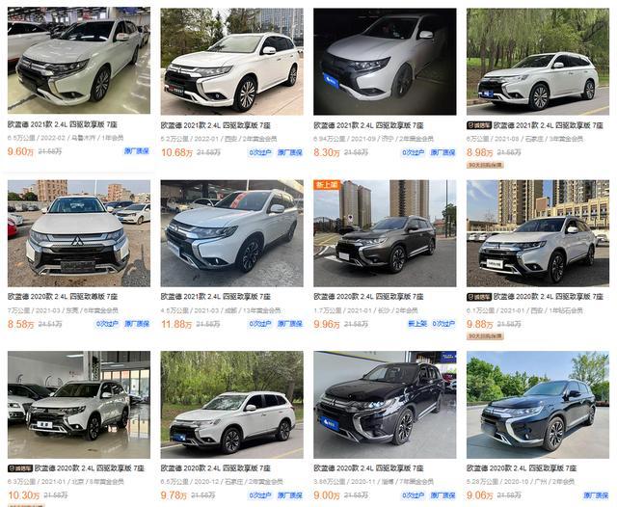
Task: Click the 诚信车 badge on the 8.98万 listing
Action: pyautogui.click(x=479, y=125)
